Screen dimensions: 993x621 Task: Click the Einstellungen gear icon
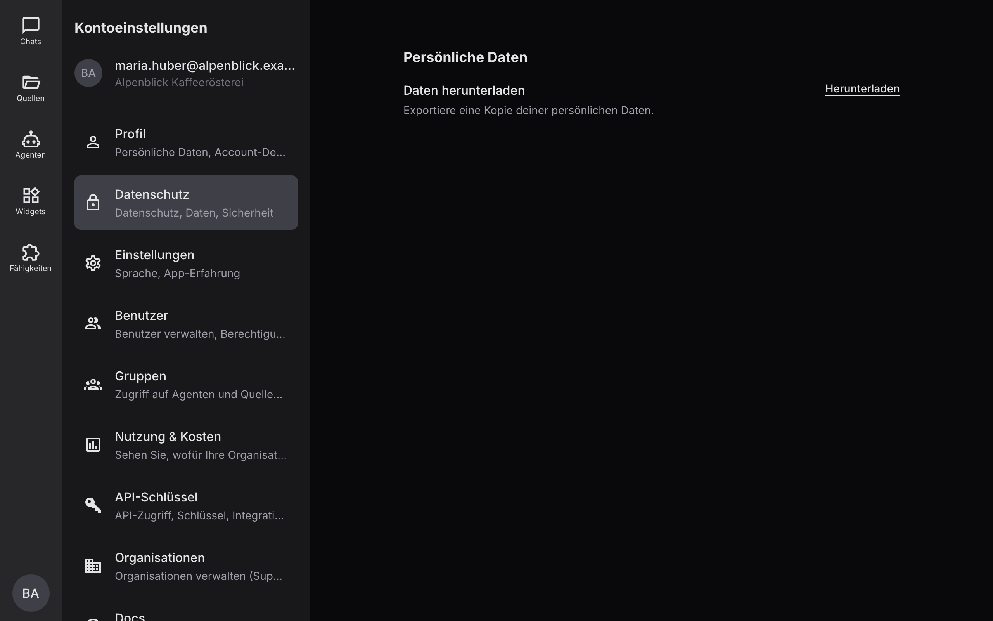coord(93,263)
